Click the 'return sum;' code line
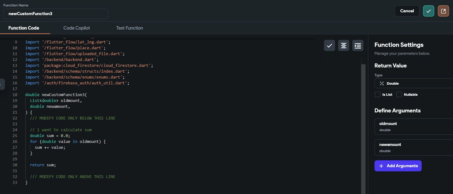Viewport: 453px width, 194px height. point(43,165)
